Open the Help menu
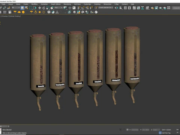Image resolution: width=180 pixels, height=135 pixels. pyautogui.click(x=132, y=4)
